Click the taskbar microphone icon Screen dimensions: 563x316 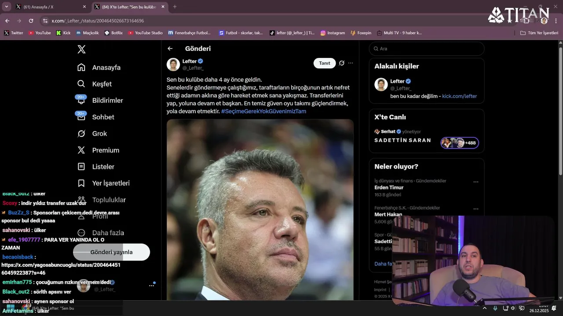point(495,308)
